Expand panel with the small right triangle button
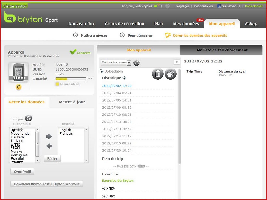This screenshot has width=267, height=200. [x=177, y=62]
